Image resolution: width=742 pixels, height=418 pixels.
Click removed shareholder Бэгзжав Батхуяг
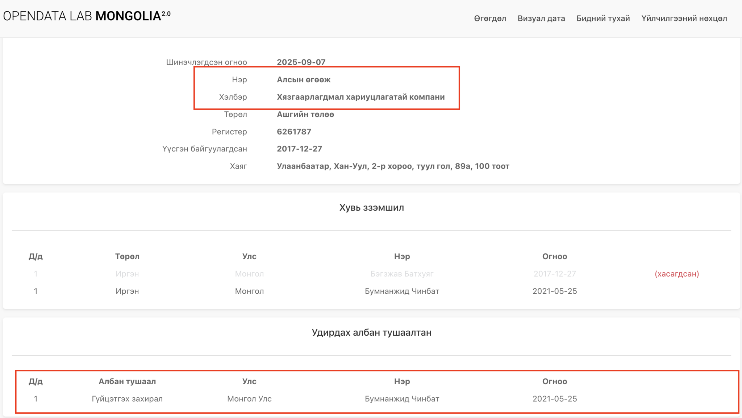[x=402, y=274]
